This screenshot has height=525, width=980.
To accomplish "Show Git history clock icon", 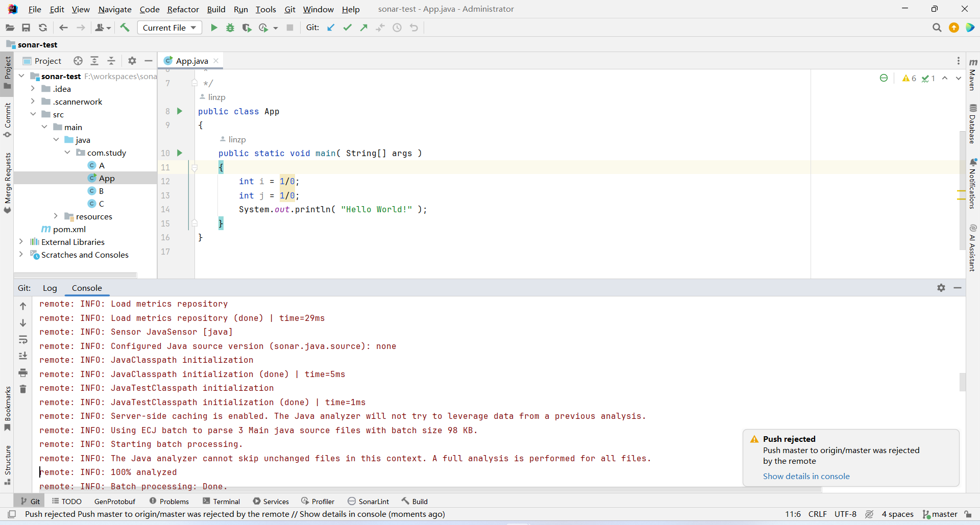I will pos(397,28).
